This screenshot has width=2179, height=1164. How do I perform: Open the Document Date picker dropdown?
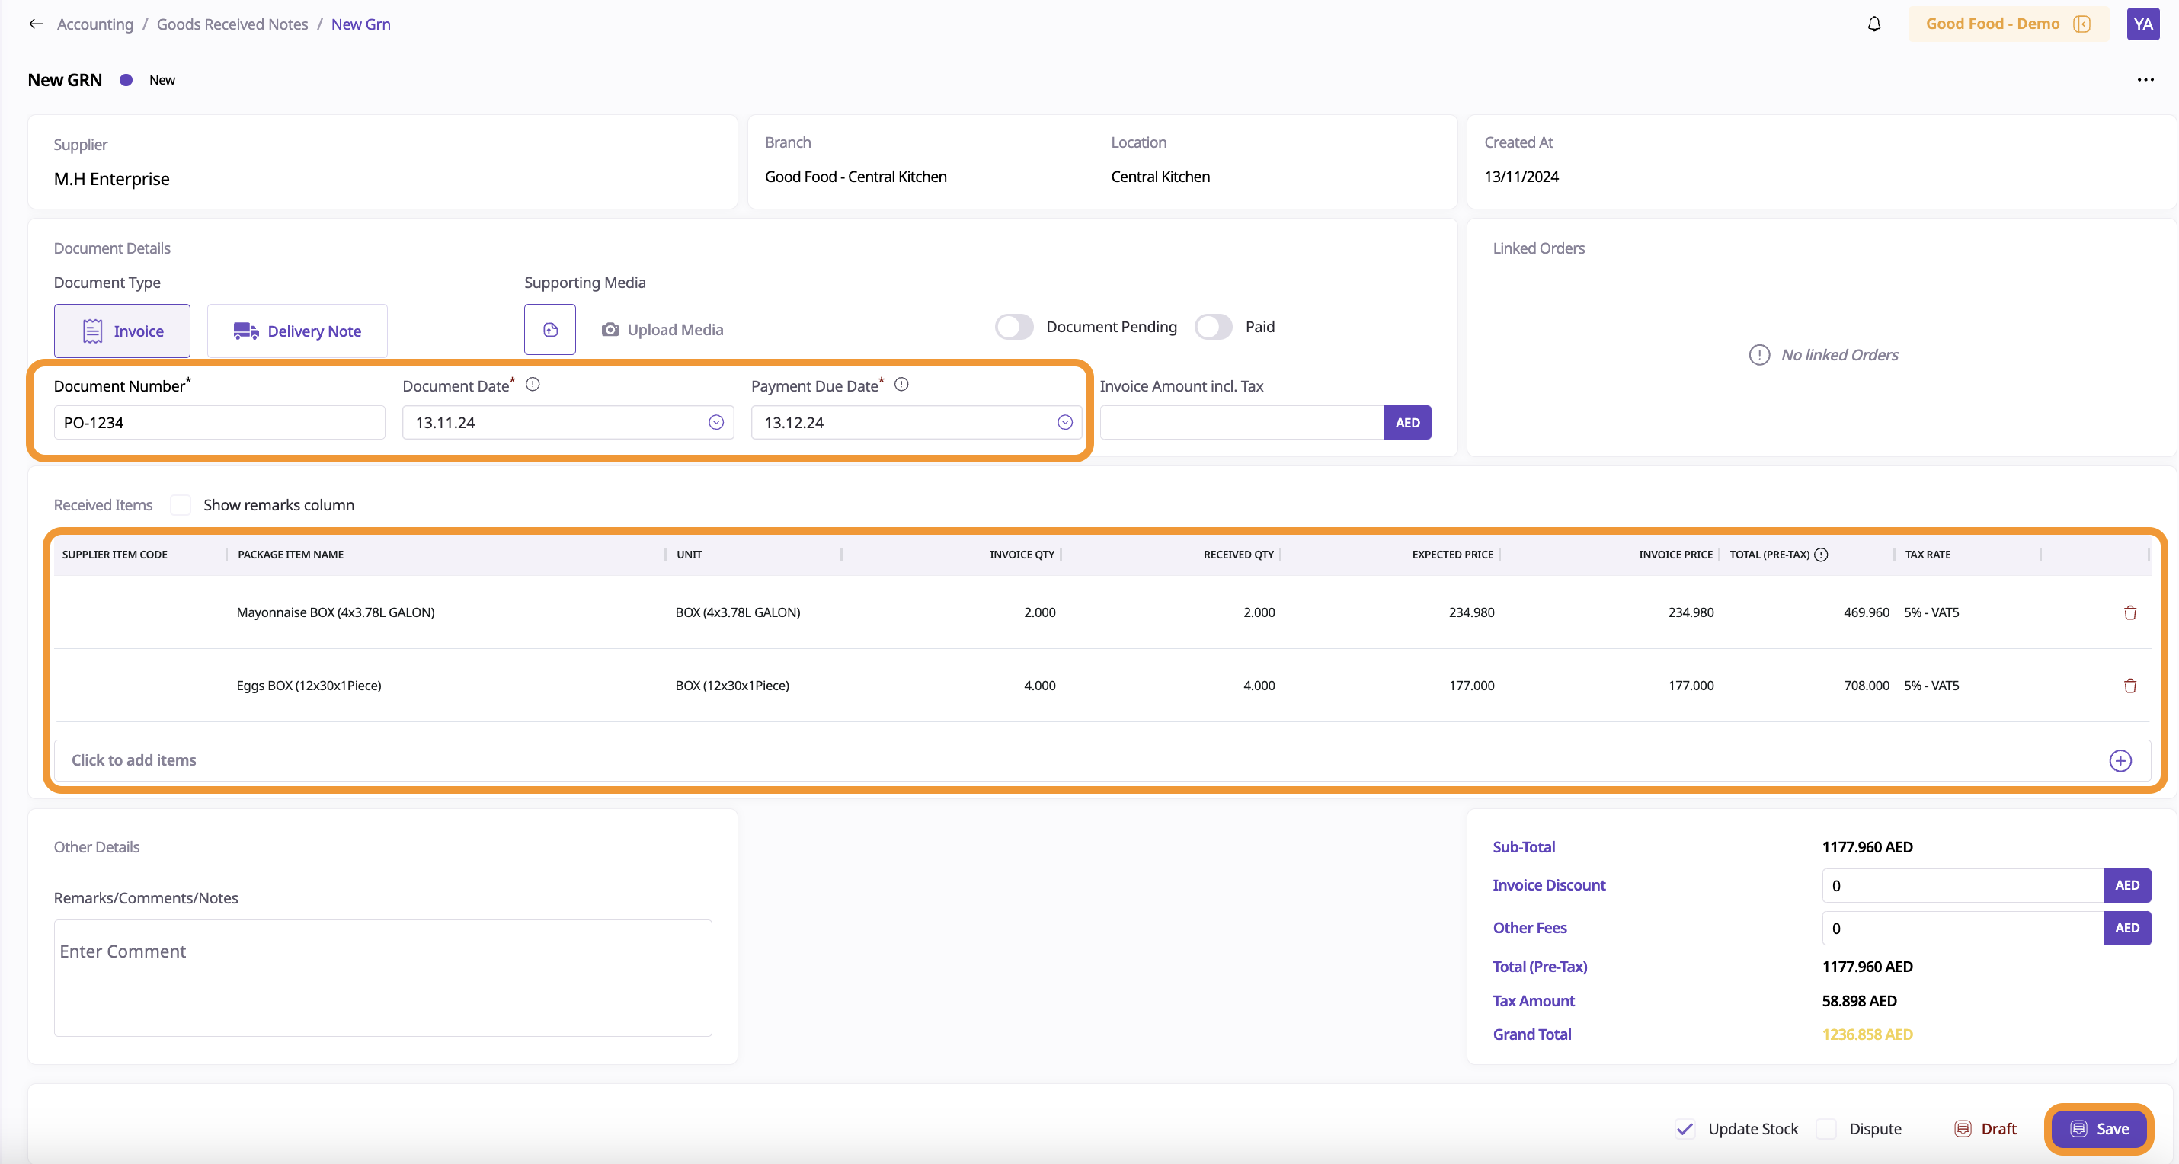(715, 422)
